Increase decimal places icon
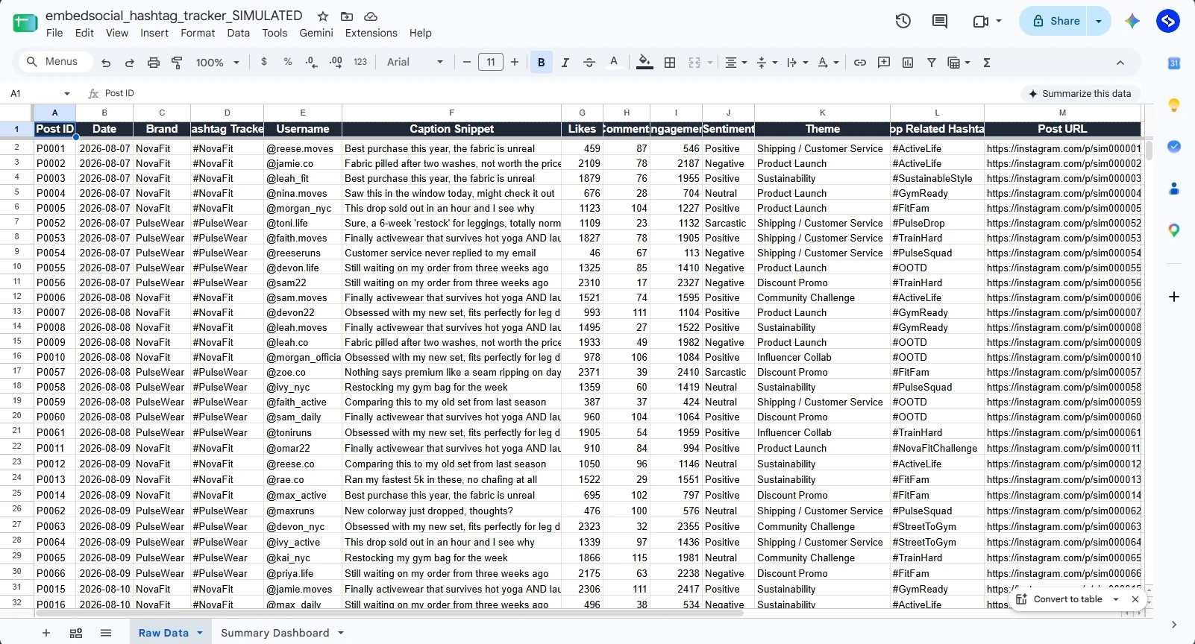The width and height of the screenshot is (1195, 644). (x=336, y=62)
